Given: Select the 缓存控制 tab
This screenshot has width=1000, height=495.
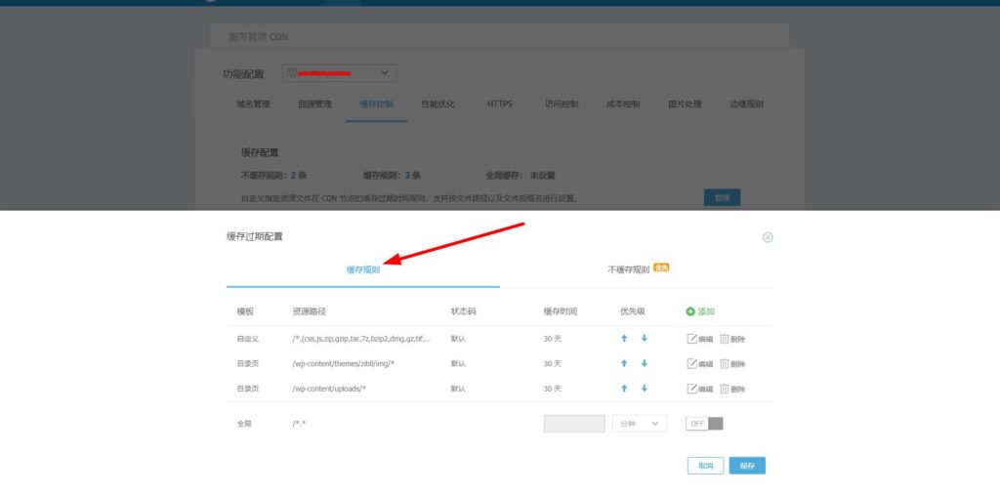Looking at the screenshot, I should point(376,103).
